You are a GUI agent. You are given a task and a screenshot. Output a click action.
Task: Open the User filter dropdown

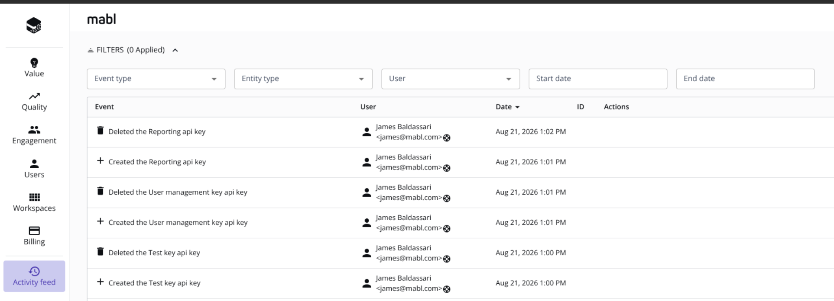pos(451,79)
